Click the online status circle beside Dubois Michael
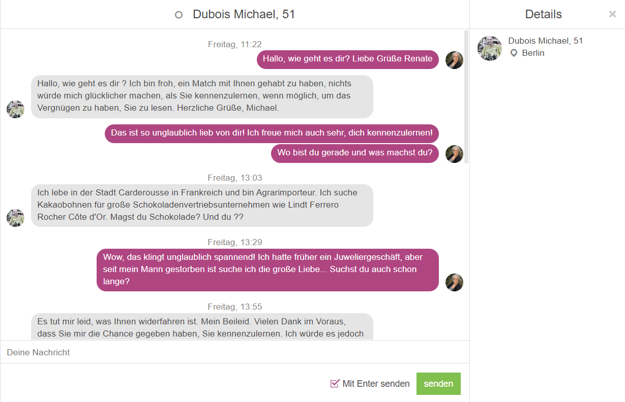Screen dimensions: 625x402 tap(178, 15)
